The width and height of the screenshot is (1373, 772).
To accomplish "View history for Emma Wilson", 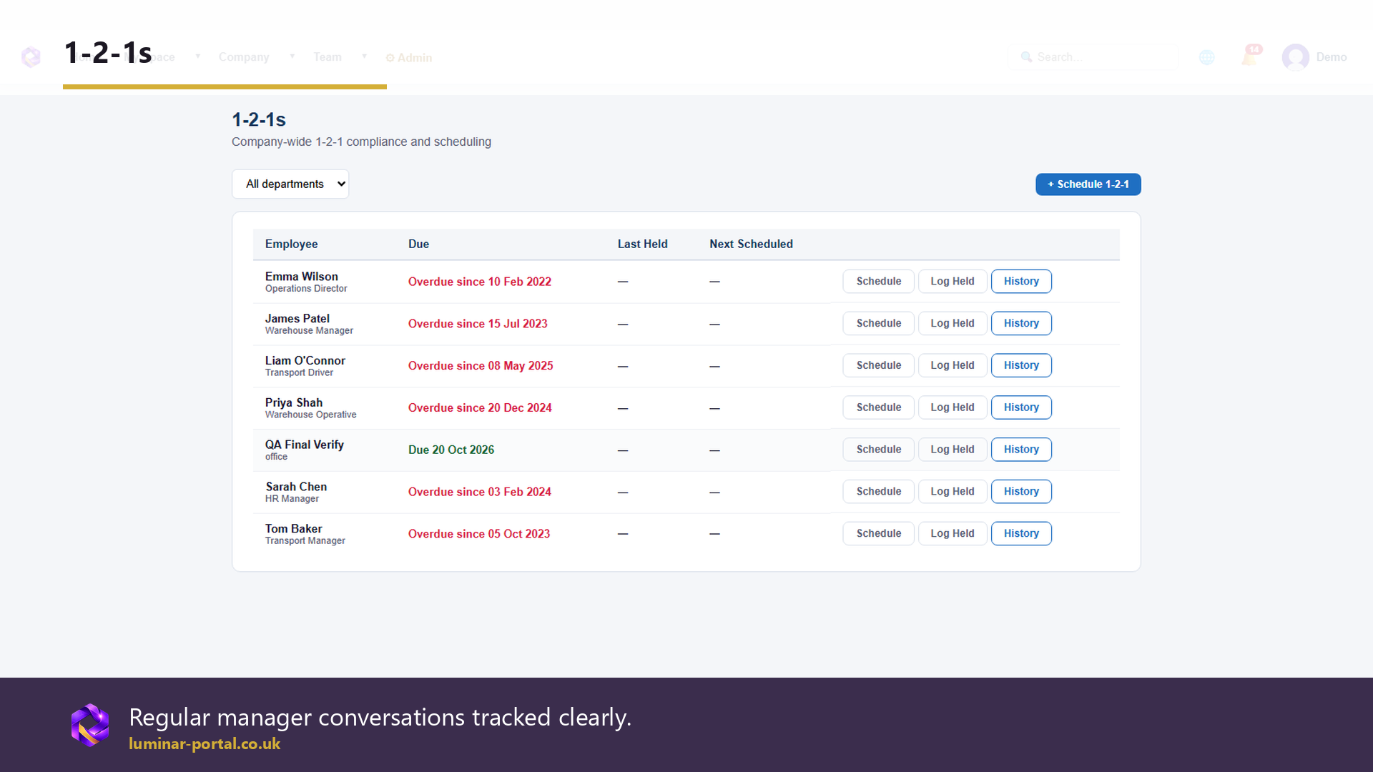I will 1020,282.
